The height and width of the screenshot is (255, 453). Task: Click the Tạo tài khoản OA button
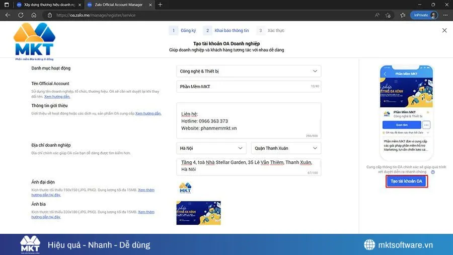[407, 181]
